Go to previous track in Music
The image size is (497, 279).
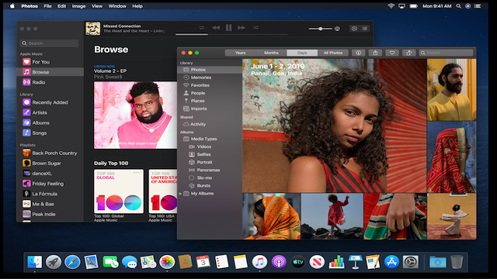(x=216, y=28)
